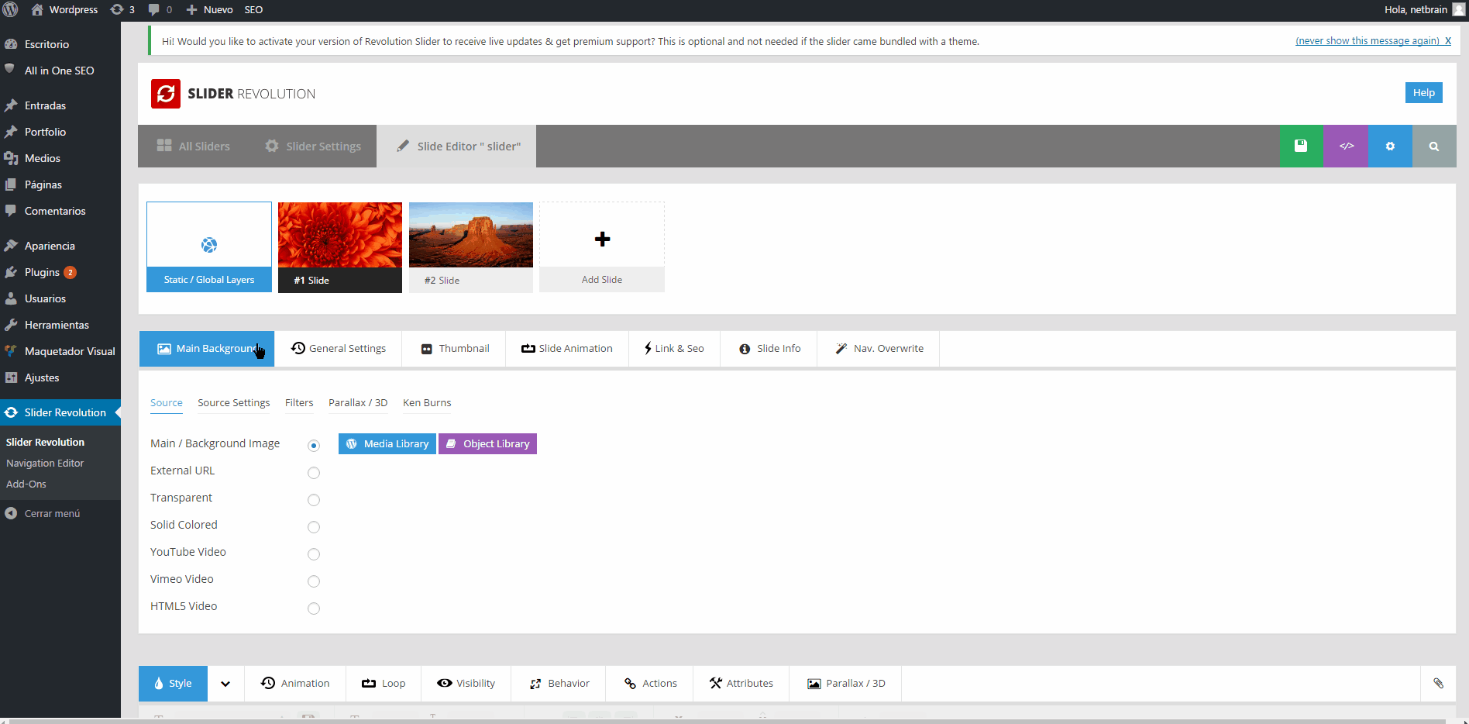
Task: Click the user avatar next to Hola, netbrain
Action: tap(1458, 9)
